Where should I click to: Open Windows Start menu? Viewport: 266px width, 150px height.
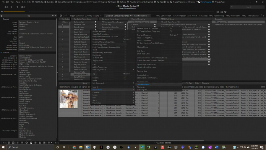(3, 147)
